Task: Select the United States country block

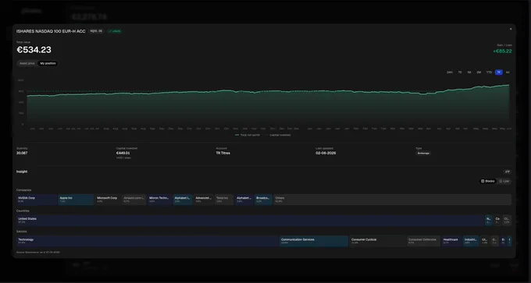Action: click(x=250, y=221)
